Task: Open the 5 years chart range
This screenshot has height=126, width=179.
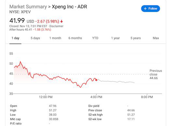Action: coord(136,38)
